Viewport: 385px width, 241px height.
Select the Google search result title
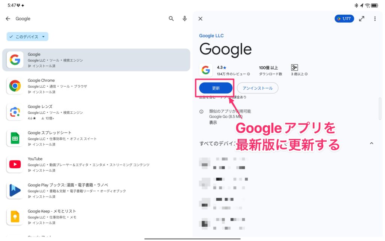tap(34, 54)
